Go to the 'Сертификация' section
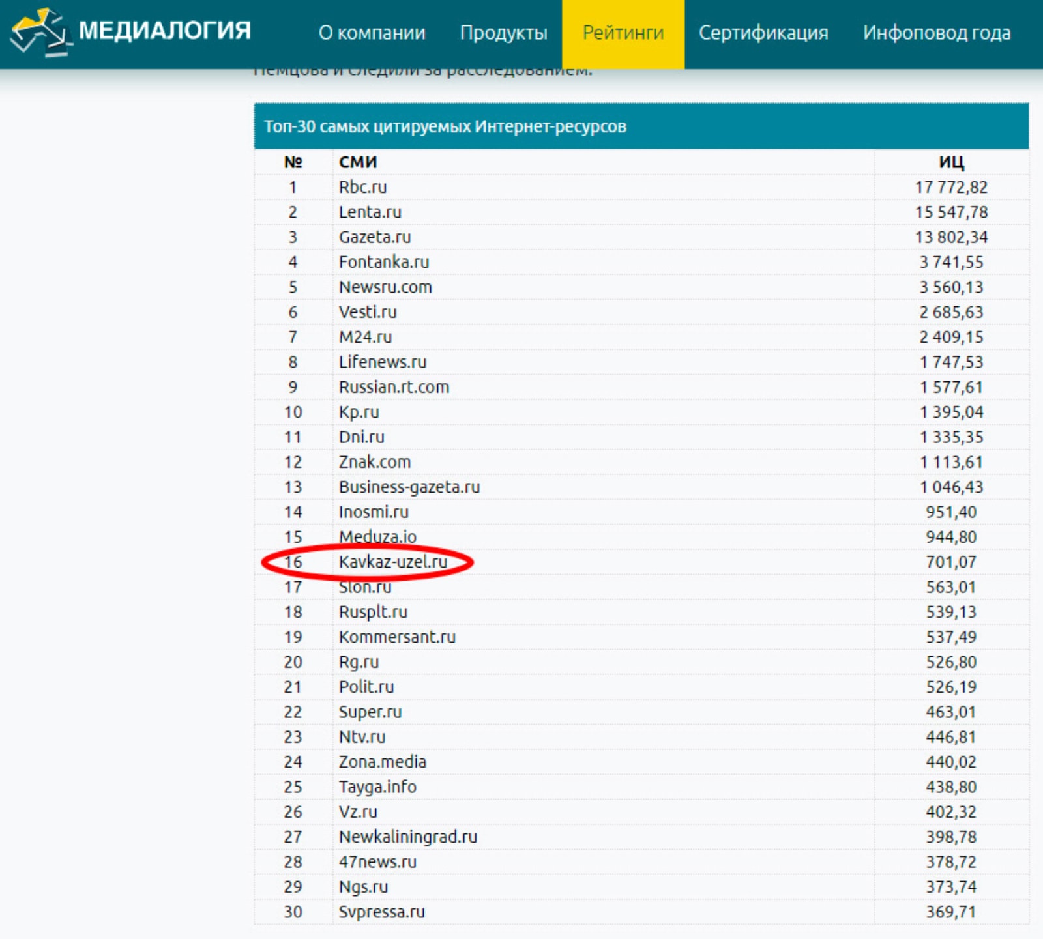The width and height of the screenshot is (1043, 939). pyautogui.click(x=763, y=33)
